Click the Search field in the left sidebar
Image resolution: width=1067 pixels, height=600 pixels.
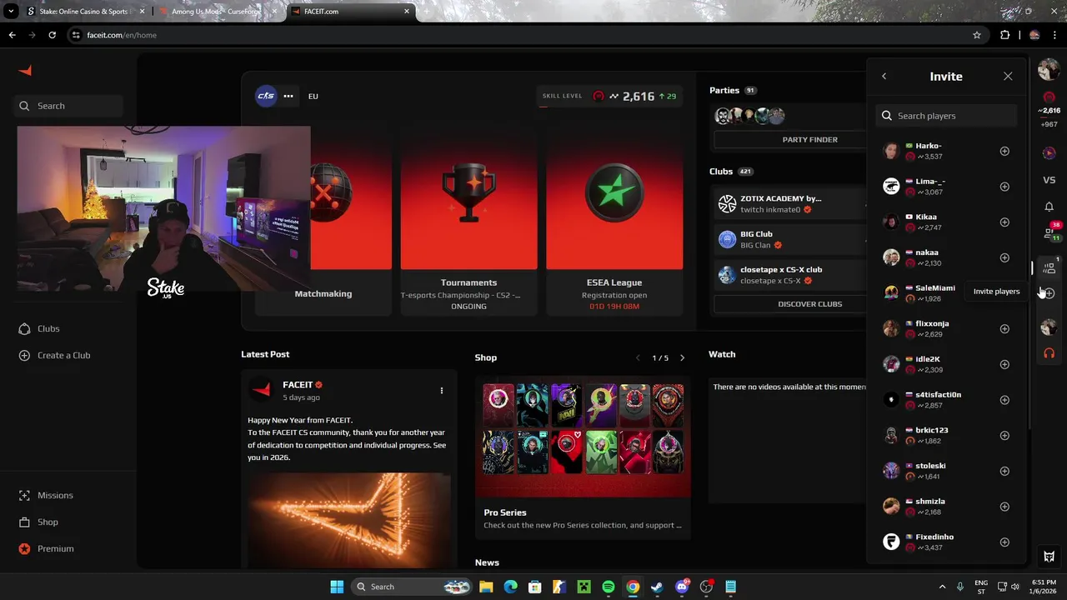coord(70,106)
